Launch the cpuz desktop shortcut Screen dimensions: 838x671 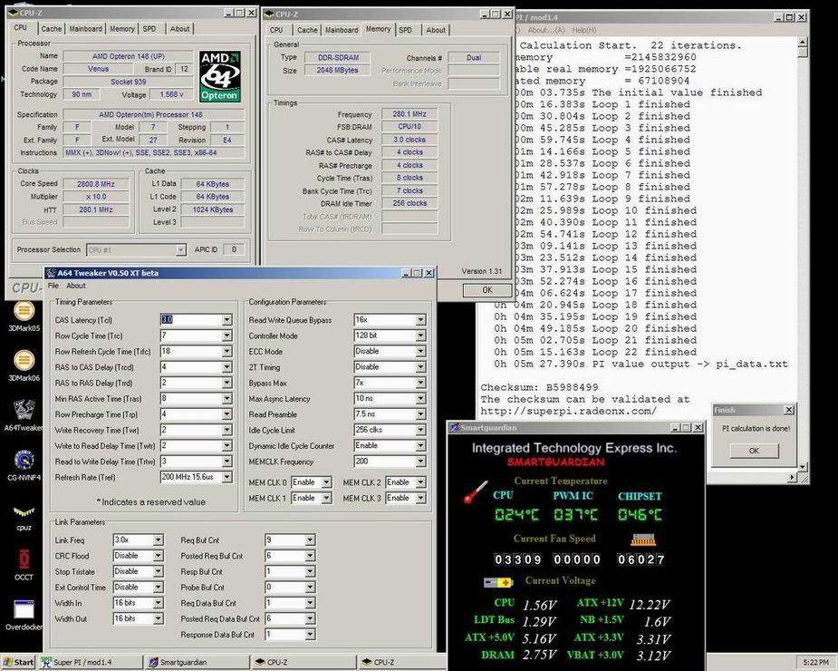(24, 518)
